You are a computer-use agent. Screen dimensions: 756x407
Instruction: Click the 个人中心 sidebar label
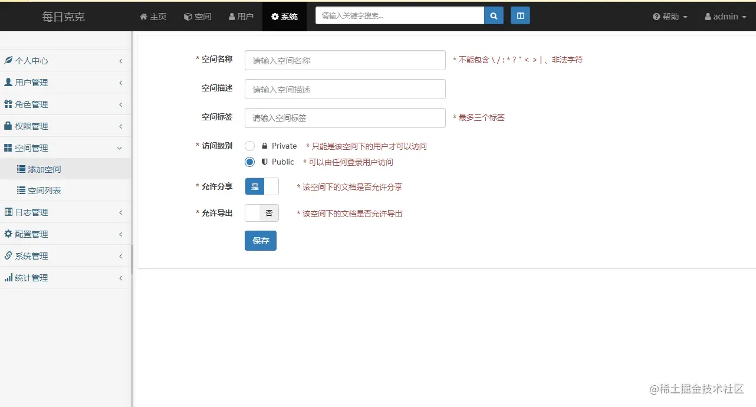pyautogui.click(x=32, y=61)
